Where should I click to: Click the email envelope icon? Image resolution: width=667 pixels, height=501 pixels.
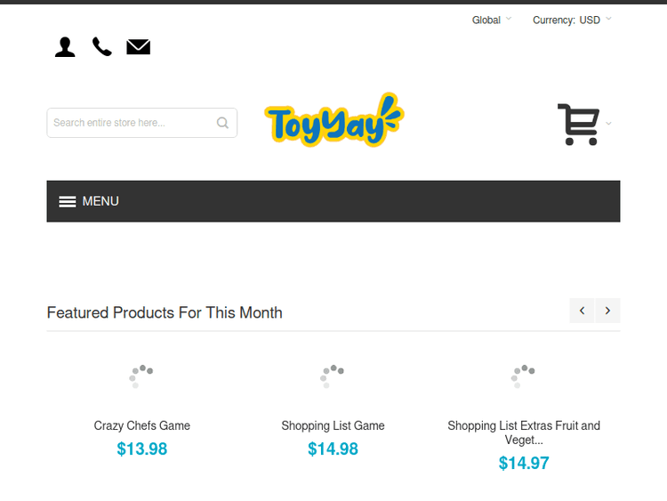point(138,47)
